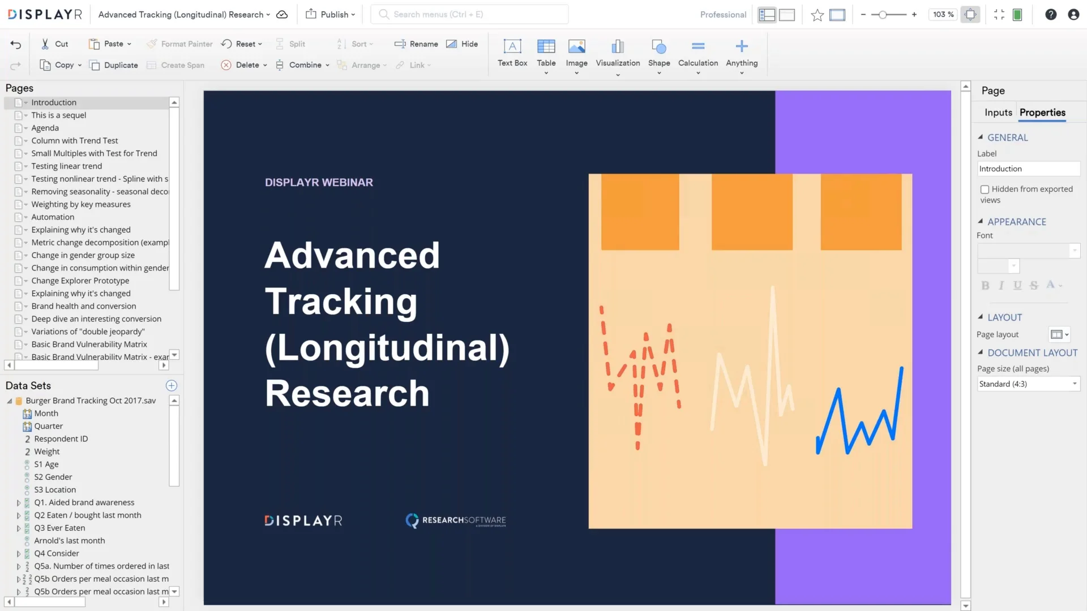Toggle the fit-to-screen zoom button

[970, 15]
